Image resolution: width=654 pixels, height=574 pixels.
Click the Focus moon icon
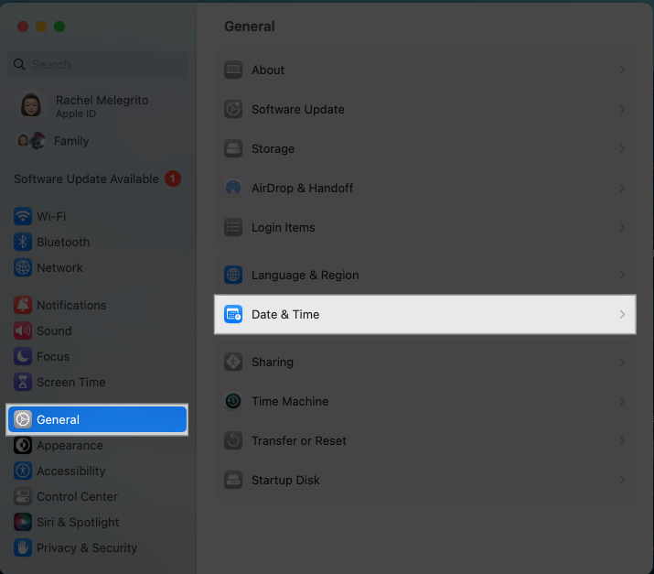click(x=23, y=356)
